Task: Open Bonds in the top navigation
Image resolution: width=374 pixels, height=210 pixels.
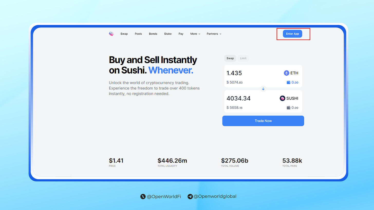Action: (153, 34)
